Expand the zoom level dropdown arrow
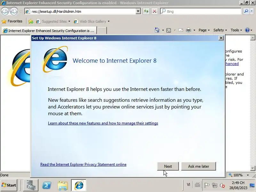Image resolution: width=256 pixels, height=192 pixels. tap(248, 175)
